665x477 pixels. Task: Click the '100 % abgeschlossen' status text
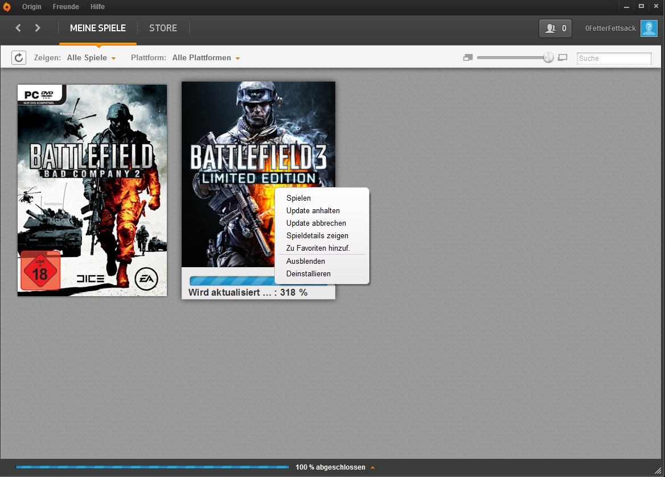pos(330,467)
